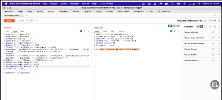Select the Response Render view tab
This screenshot has width=222, height=100.
click(x=122, y=31)
